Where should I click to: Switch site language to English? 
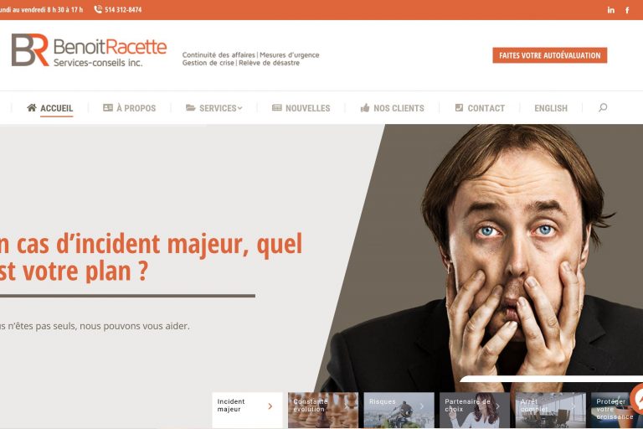tap(551, 108)
